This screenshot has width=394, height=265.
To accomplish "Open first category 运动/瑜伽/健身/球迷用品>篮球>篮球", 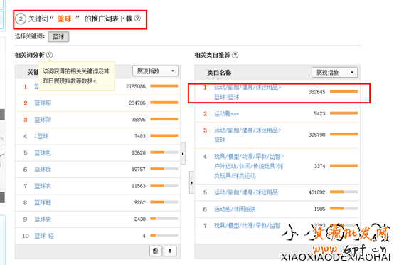I will pyautogui.click(x=247, y=92).
